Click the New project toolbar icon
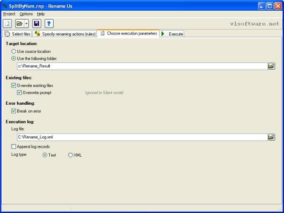This screenshot has height=213, width=284. pos(7,24)
